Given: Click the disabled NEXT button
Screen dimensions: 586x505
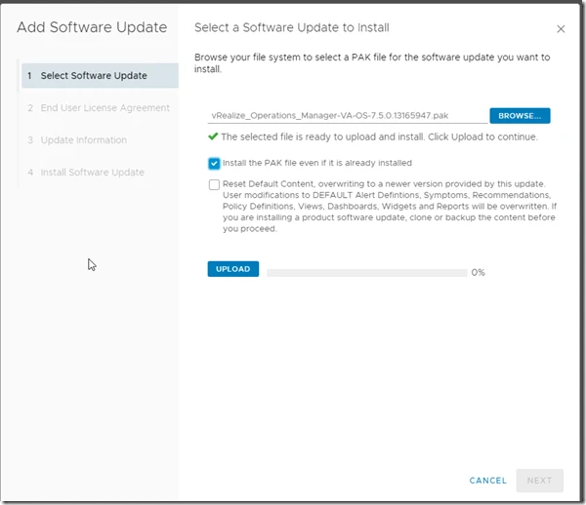Looking at the screenshot, I should (x=539, y=481).
